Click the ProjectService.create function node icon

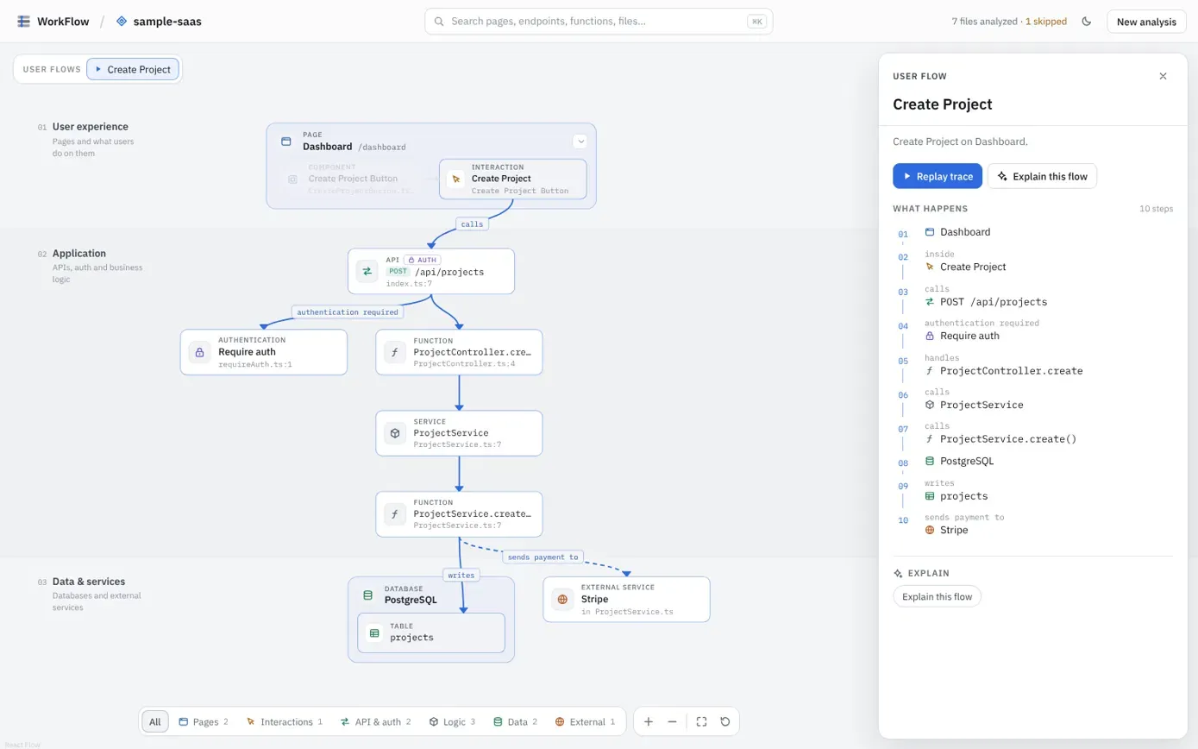[x=395, y=514]
